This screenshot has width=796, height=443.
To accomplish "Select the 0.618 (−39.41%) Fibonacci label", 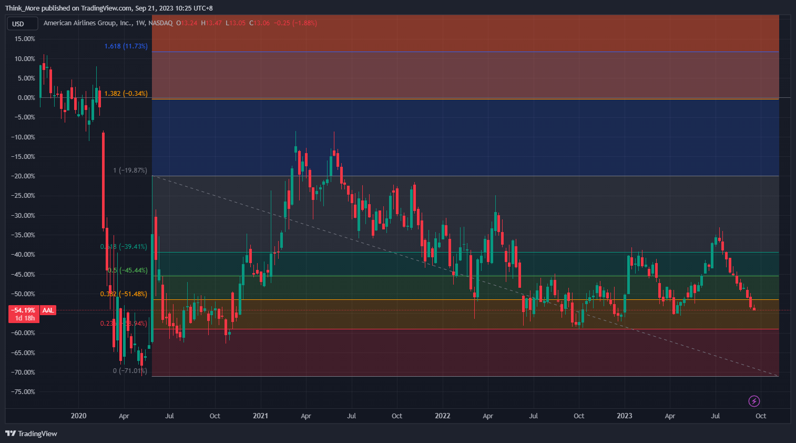I will pos(124,247).
